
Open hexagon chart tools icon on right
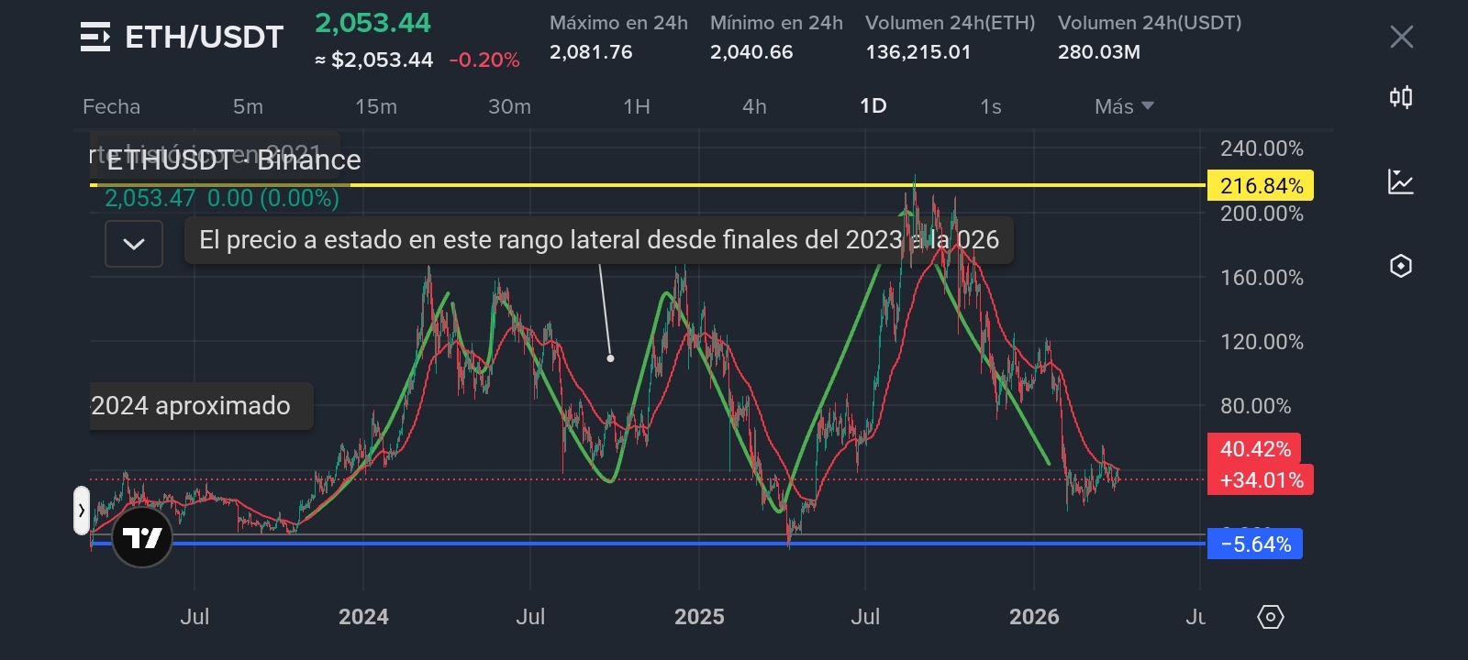[x=1401, y=266]
